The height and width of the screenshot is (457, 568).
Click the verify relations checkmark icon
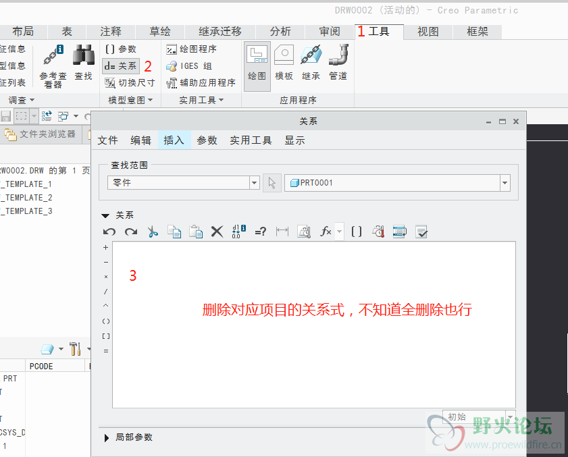421,232
